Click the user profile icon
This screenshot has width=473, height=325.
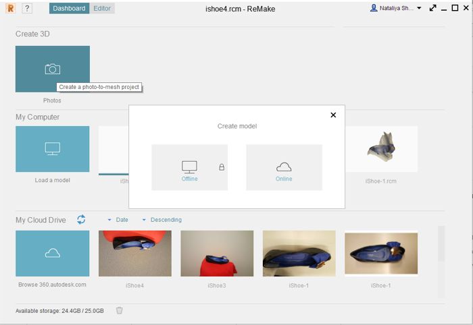(374, 8)
